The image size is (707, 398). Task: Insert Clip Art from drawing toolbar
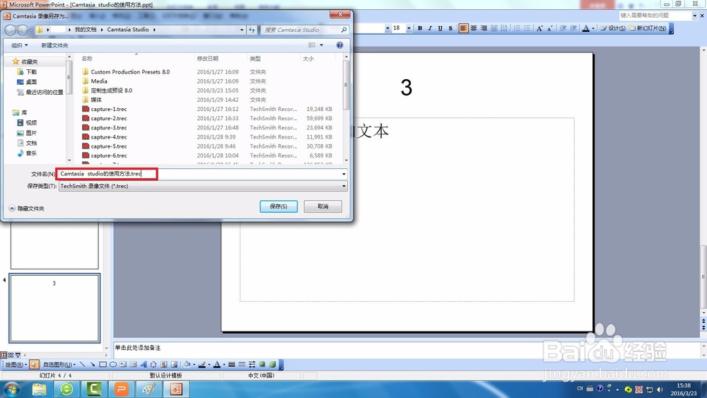164,364
